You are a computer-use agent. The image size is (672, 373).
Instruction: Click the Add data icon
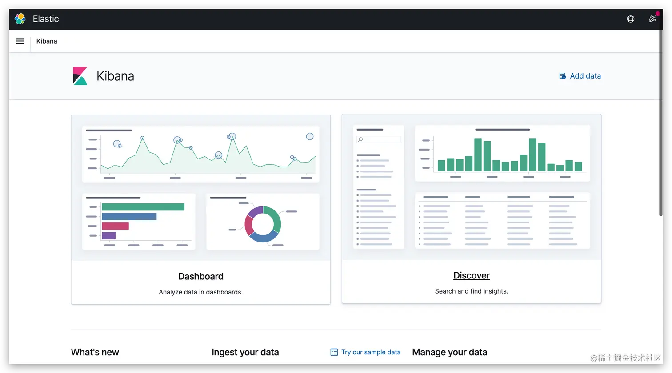pos(562,76)
